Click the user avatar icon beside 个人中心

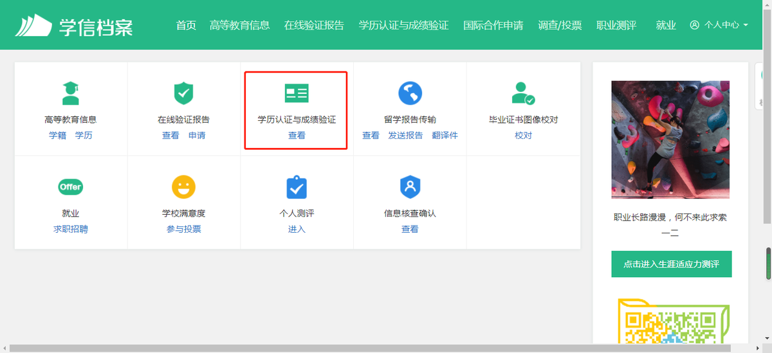(694, 25)
